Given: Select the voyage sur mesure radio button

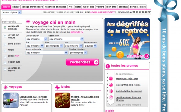Looking at the screenshot, I should 5,36.
